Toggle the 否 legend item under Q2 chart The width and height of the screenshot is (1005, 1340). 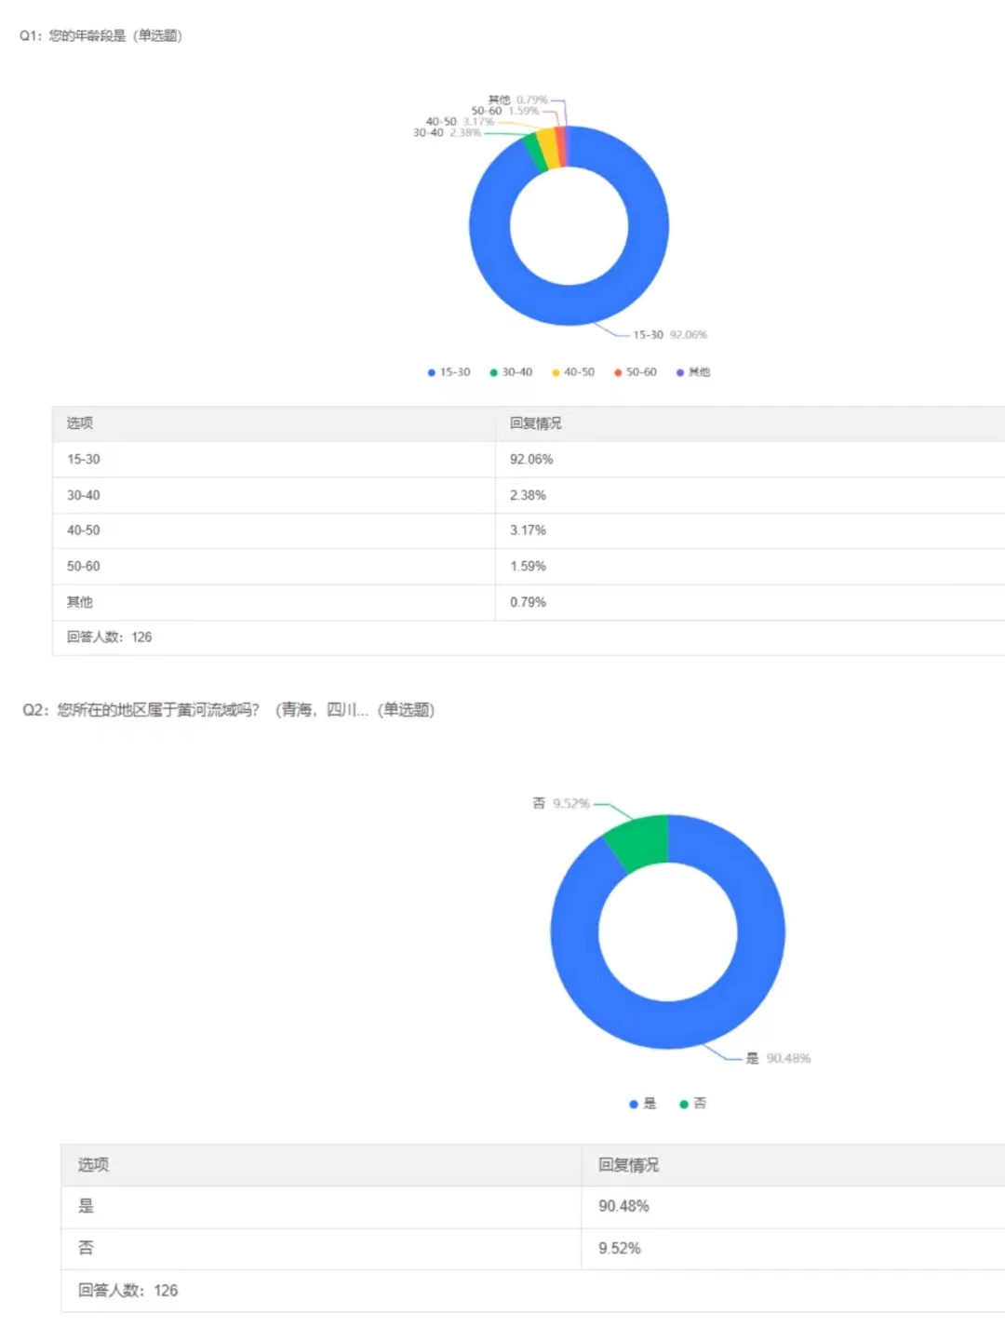tap(693, 1104)
